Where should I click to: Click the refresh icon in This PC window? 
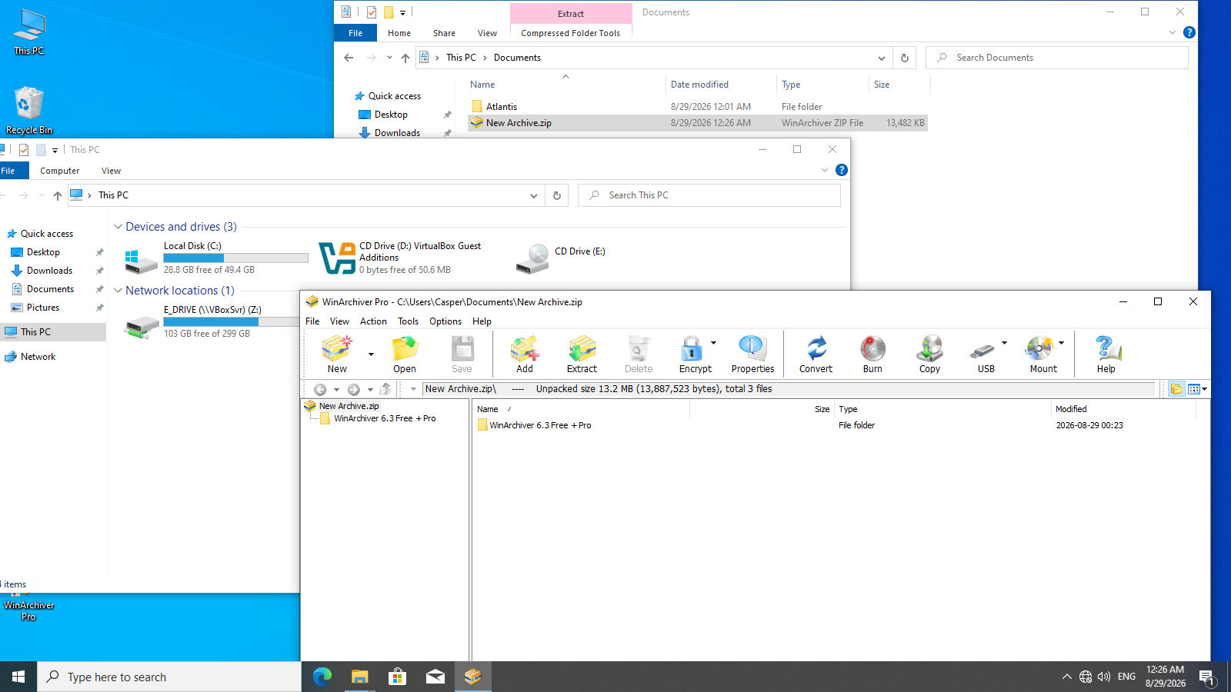click(x=557, y=195)
